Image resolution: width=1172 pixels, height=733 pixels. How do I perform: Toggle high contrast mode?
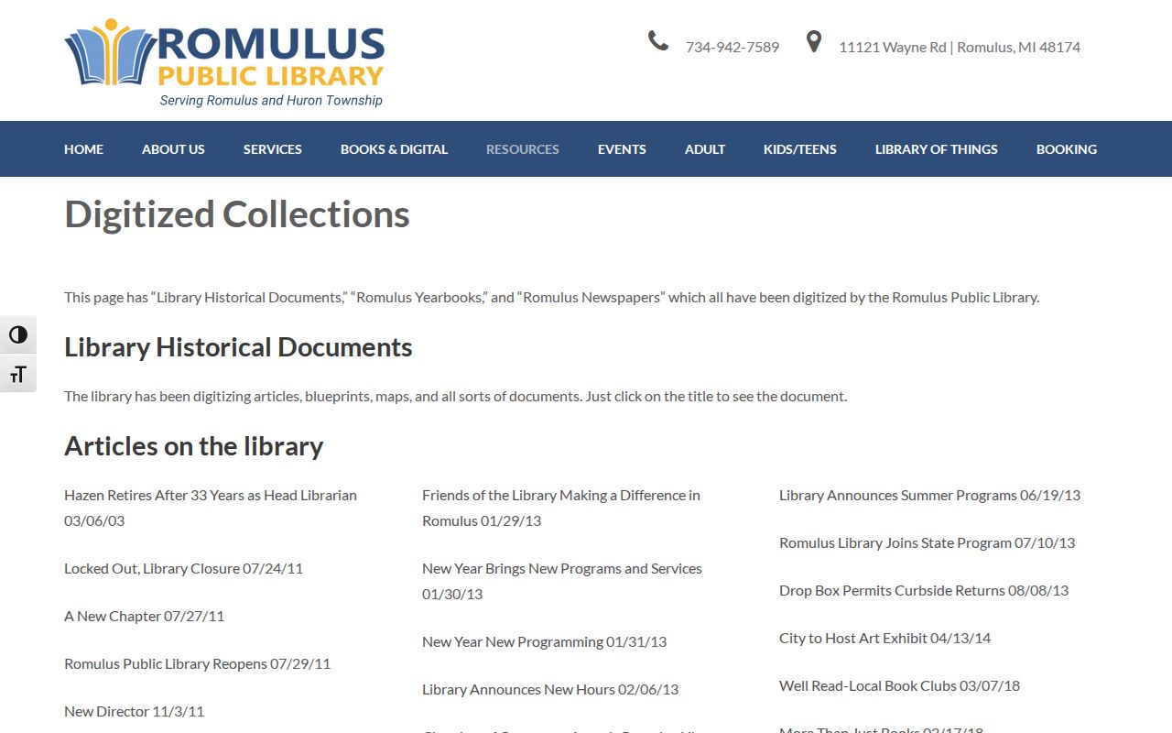pyautogui.click(x=18, y=334)
